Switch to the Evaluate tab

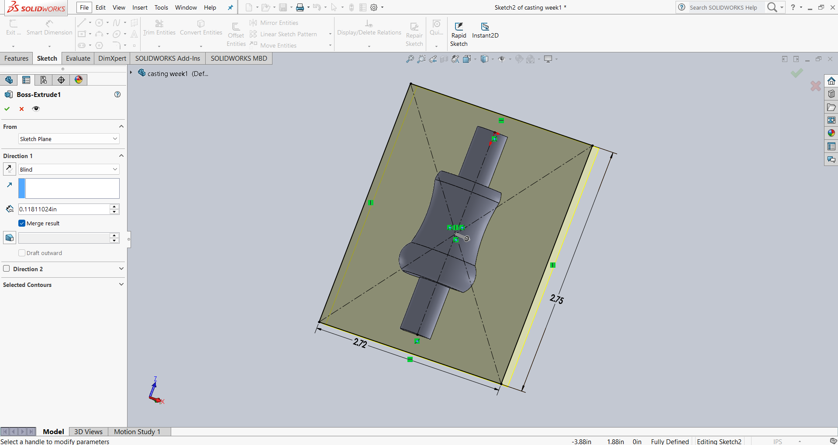click(x=78, y=59)
